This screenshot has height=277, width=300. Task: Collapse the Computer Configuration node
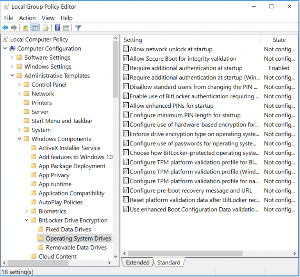(x=5, y=48)
